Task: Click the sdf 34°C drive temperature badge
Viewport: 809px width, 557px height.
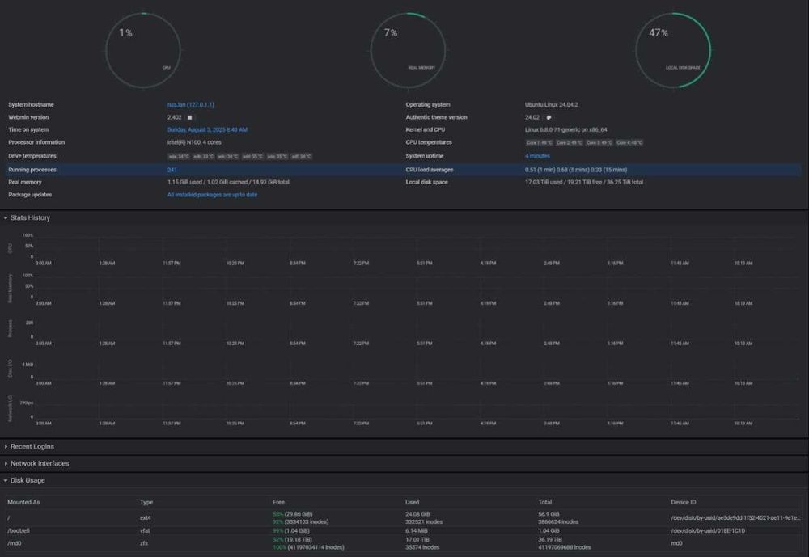Action: point(301,156)
